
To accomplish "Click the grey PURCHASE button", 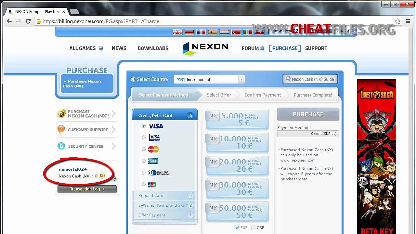I will coord(308,114).
